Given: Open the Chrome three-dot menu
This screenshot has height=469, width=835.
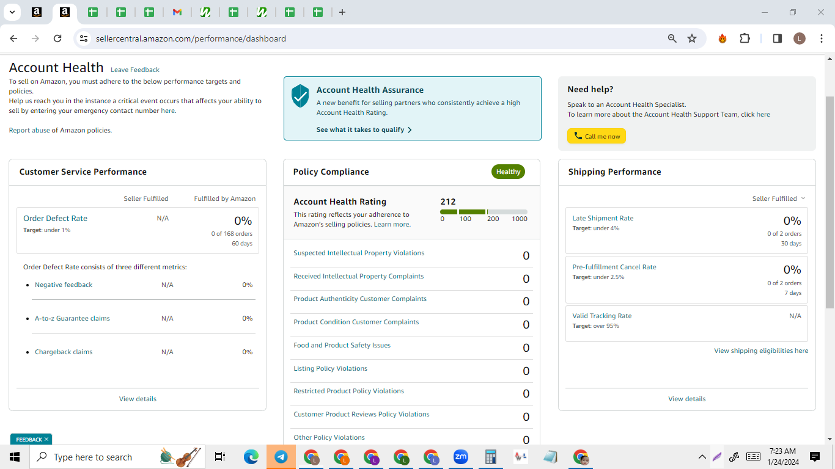Looking at the screenshot, I should [x=820, y=38].
